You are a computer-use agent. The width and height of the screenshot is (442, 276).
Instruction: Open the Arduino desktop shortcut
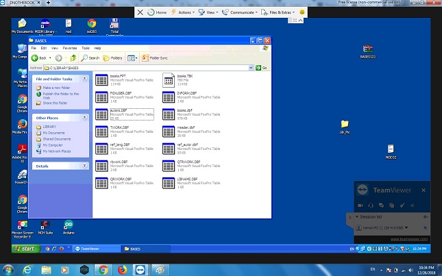point(68,226)
